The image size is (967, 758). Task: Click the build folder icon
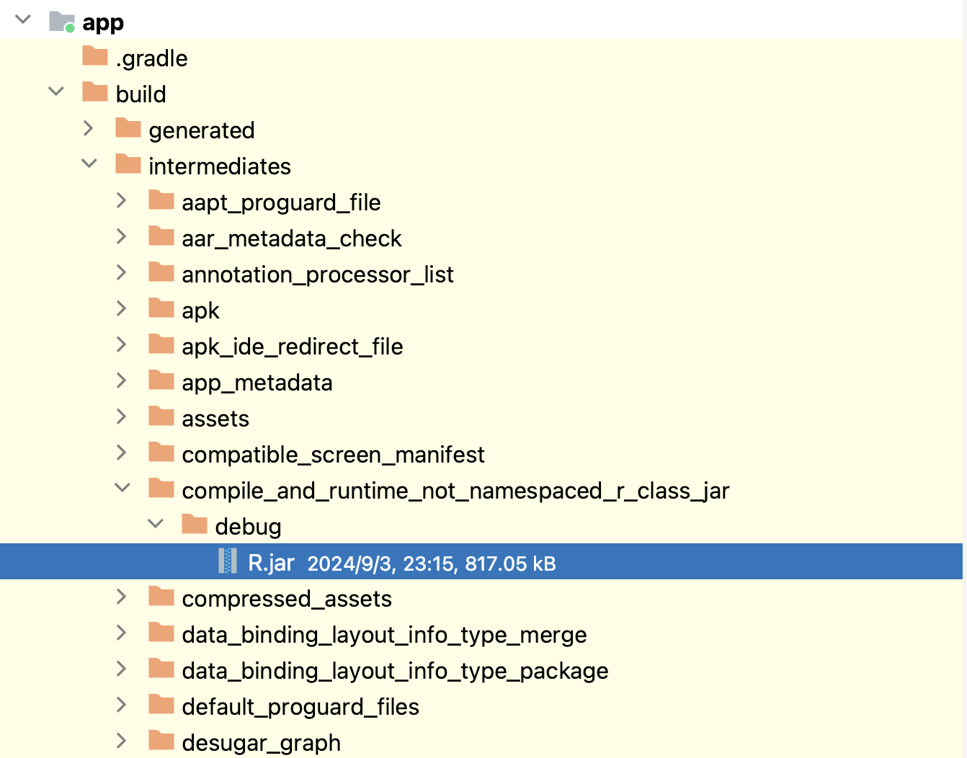[x=95, y=92]
